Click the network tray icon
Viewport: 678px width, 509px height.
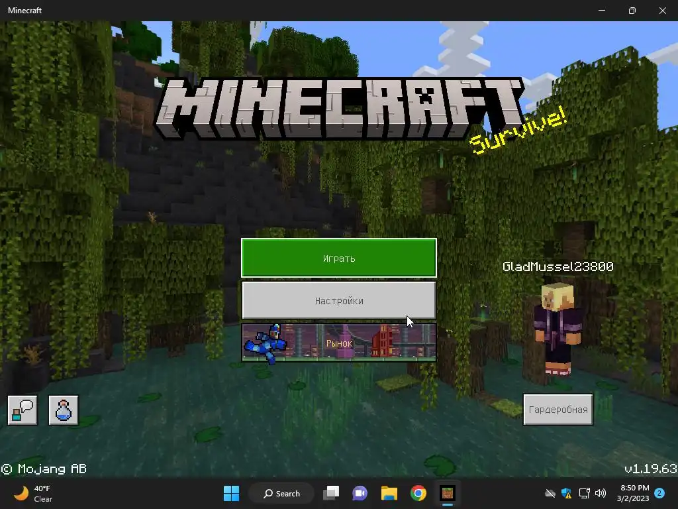point(584,493)
